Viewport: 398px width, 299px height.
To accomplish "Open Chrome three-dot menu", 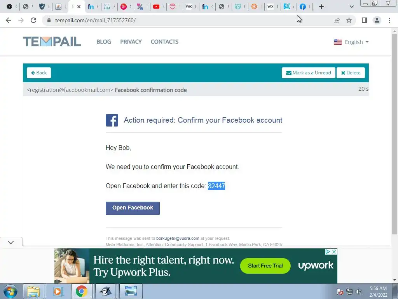I will point(389,20).
